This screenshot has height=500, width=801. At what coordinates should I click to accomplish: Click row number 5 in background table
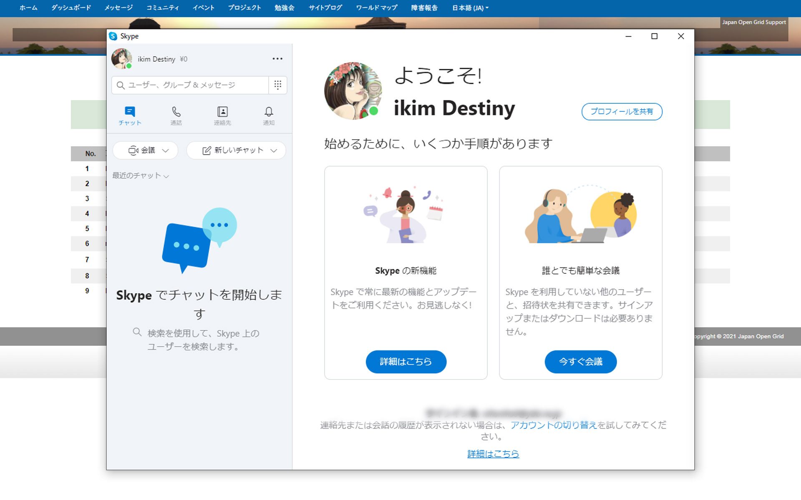pos(87,229)
